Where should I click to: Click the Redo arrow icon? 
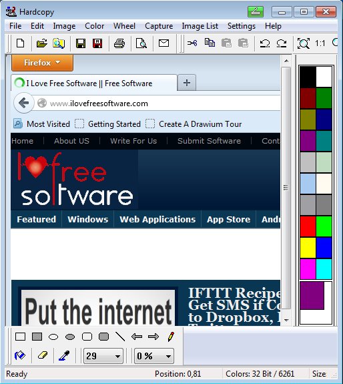282,43
